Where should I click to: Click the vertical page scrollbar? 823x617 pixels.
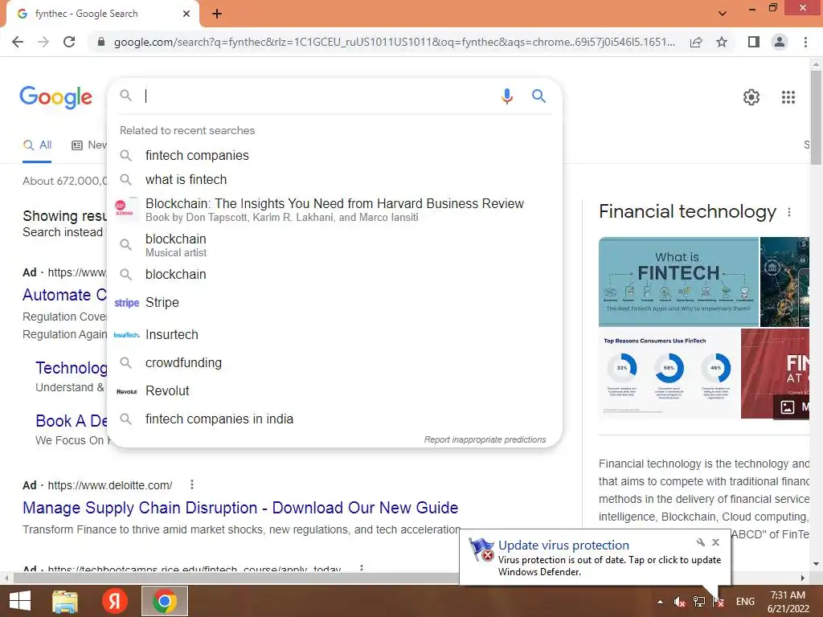pos(816,118)
